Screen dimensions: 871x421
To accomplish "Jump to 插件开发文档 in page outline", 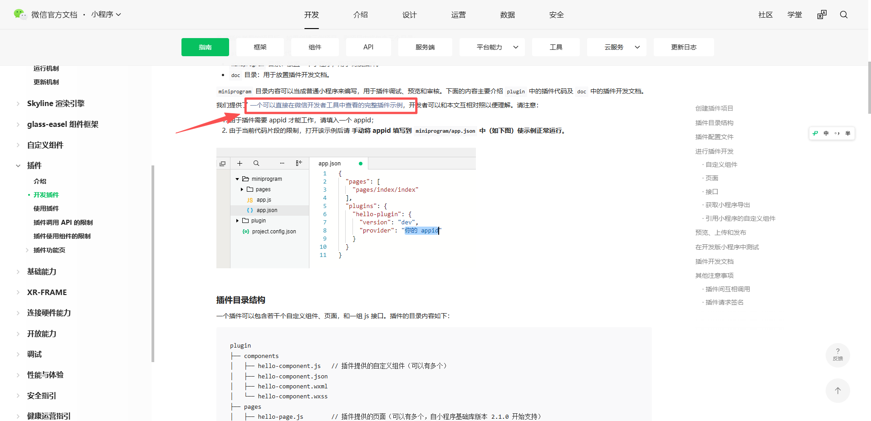I will [x=714, y=261].
